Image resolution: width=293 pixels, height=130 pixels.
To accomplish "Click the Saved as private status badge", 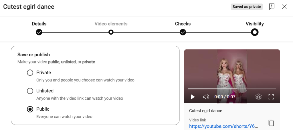I will point(247,7).
